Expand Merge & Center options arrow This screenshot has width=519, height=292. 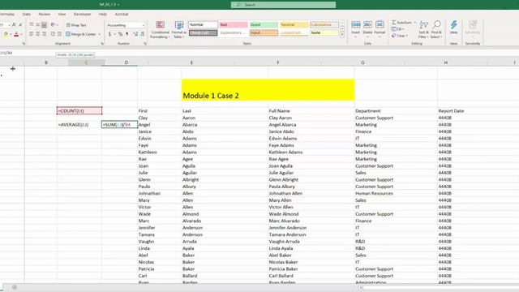pos(99,34)
